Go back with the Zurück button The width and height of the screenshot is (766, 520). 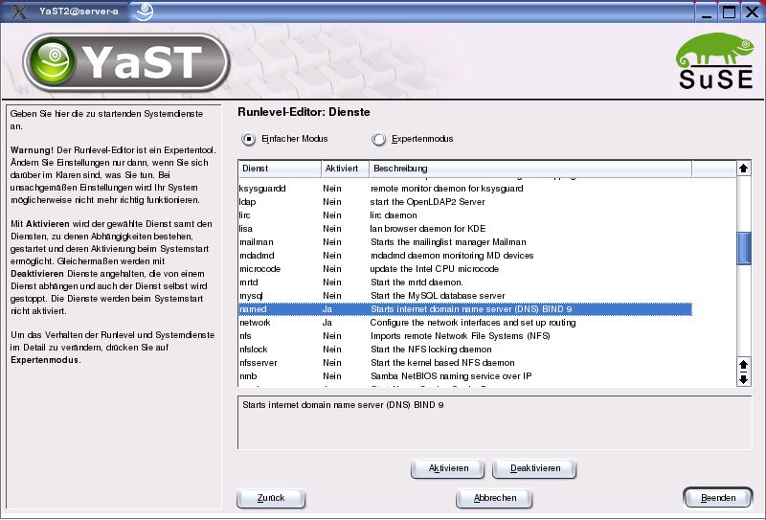click(x=271, y=498)
